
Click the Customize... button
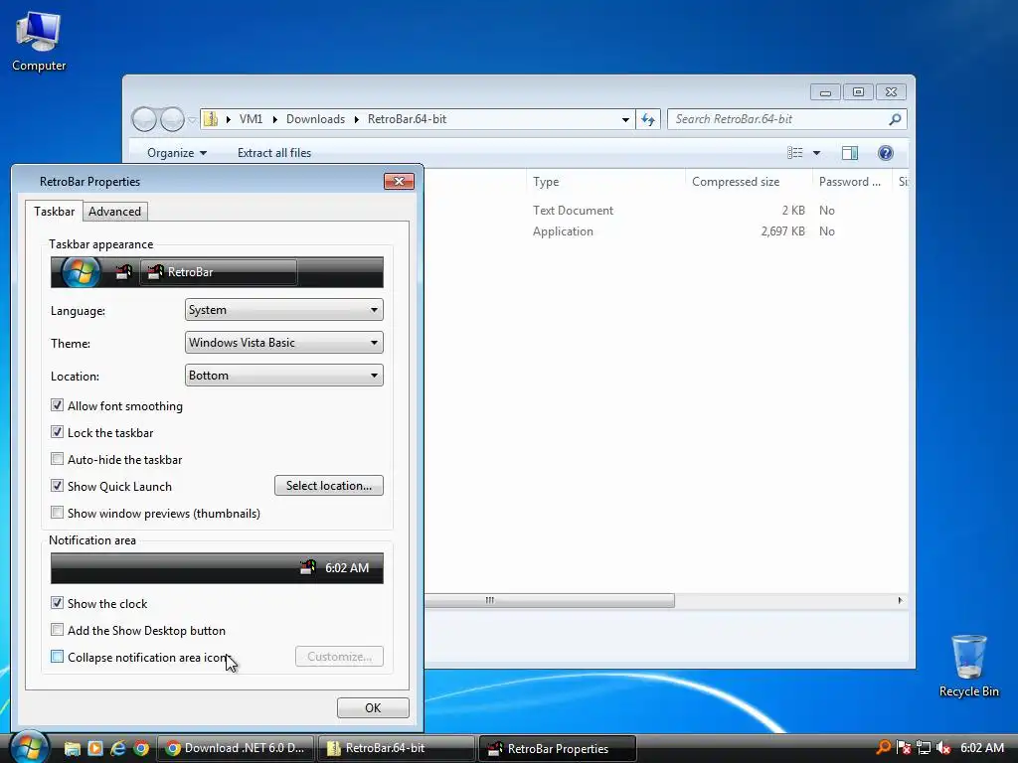tap(339, 657)
